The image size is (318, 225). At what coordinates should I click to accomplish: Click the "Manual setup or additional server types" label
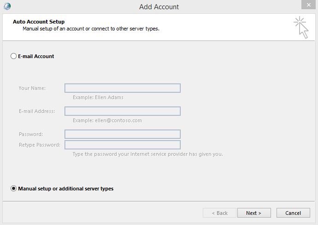[x=66, y=189]
